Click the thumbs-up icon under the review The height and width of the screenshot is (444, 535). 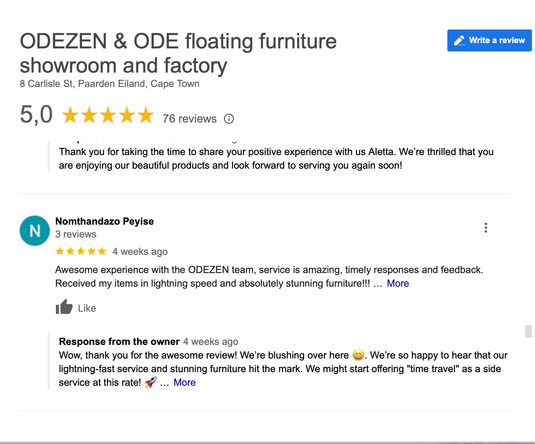point(64,307)
